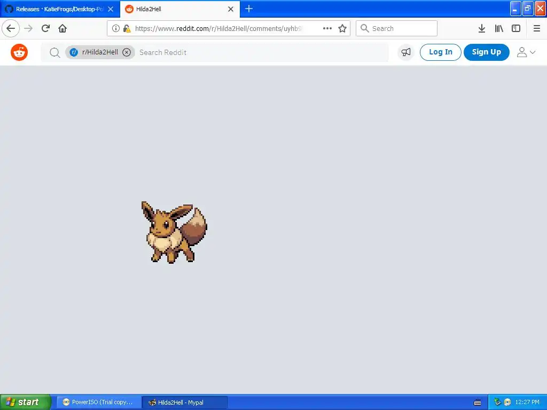The image size is (547, 410).
Task: Click the Log In button
Action: pos(440,52)
